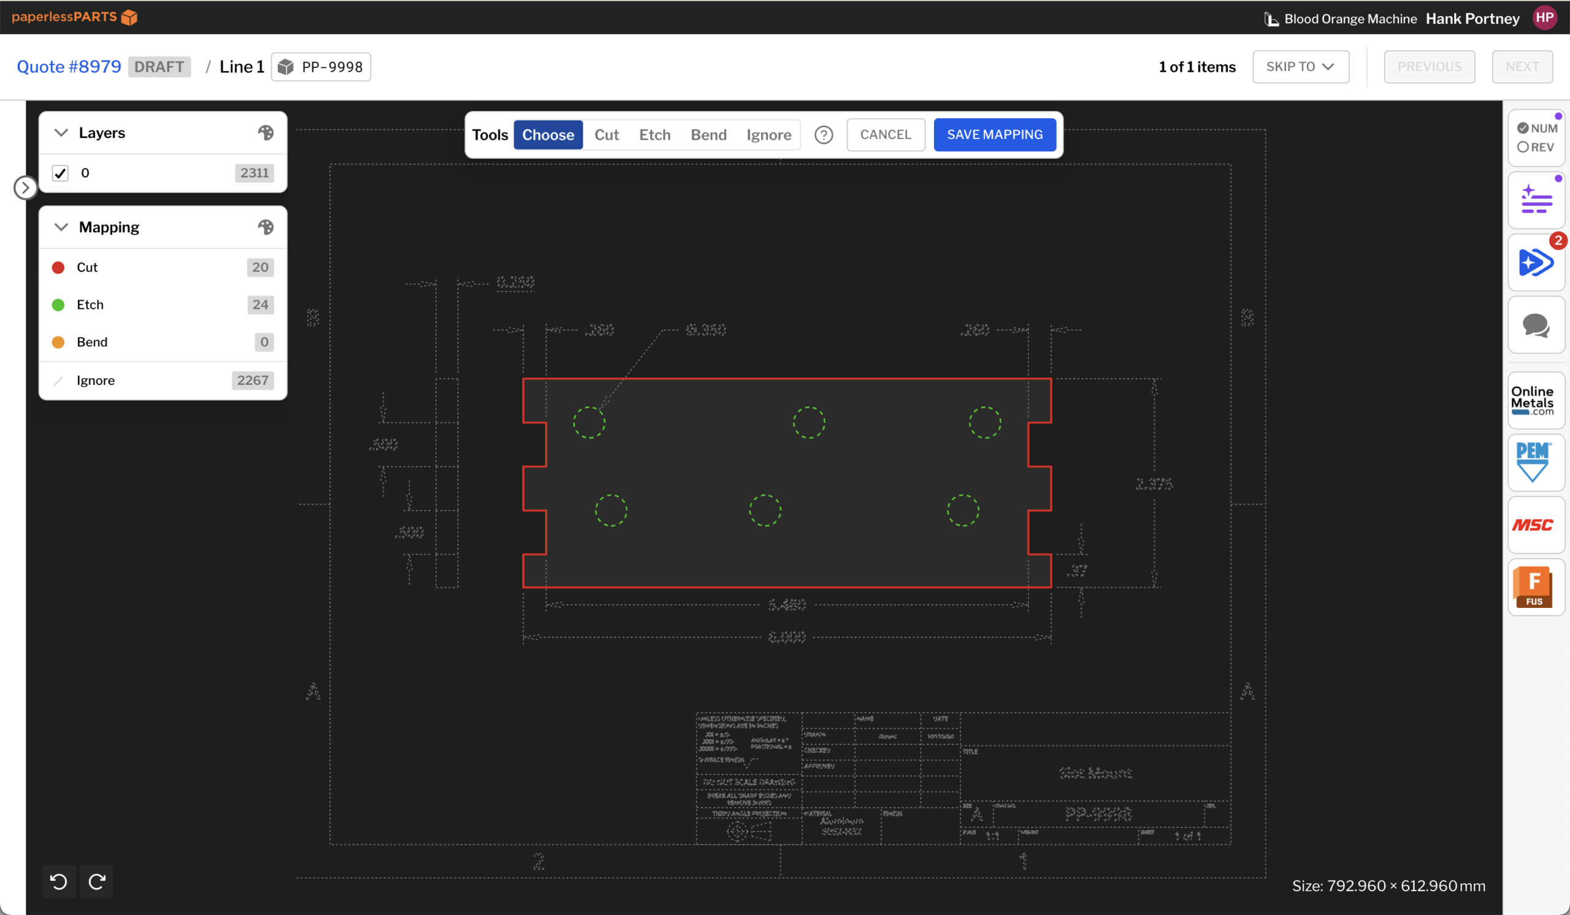The height and width of the screenshot is (915, 1570).
Task: Open the chat comments icon
Action: point(1536,325)
